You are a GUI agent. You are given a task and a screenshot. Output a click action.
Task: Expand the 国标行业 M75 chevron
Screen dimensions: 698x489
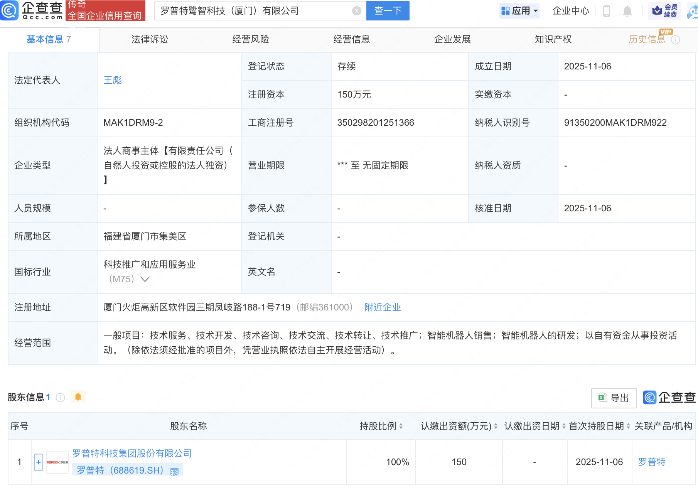pyautogui.click(x=145, y=279)
